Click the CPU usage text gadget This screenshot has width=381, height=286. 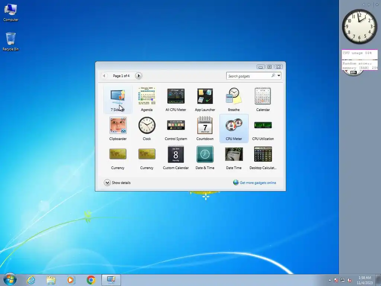(360, 54)
